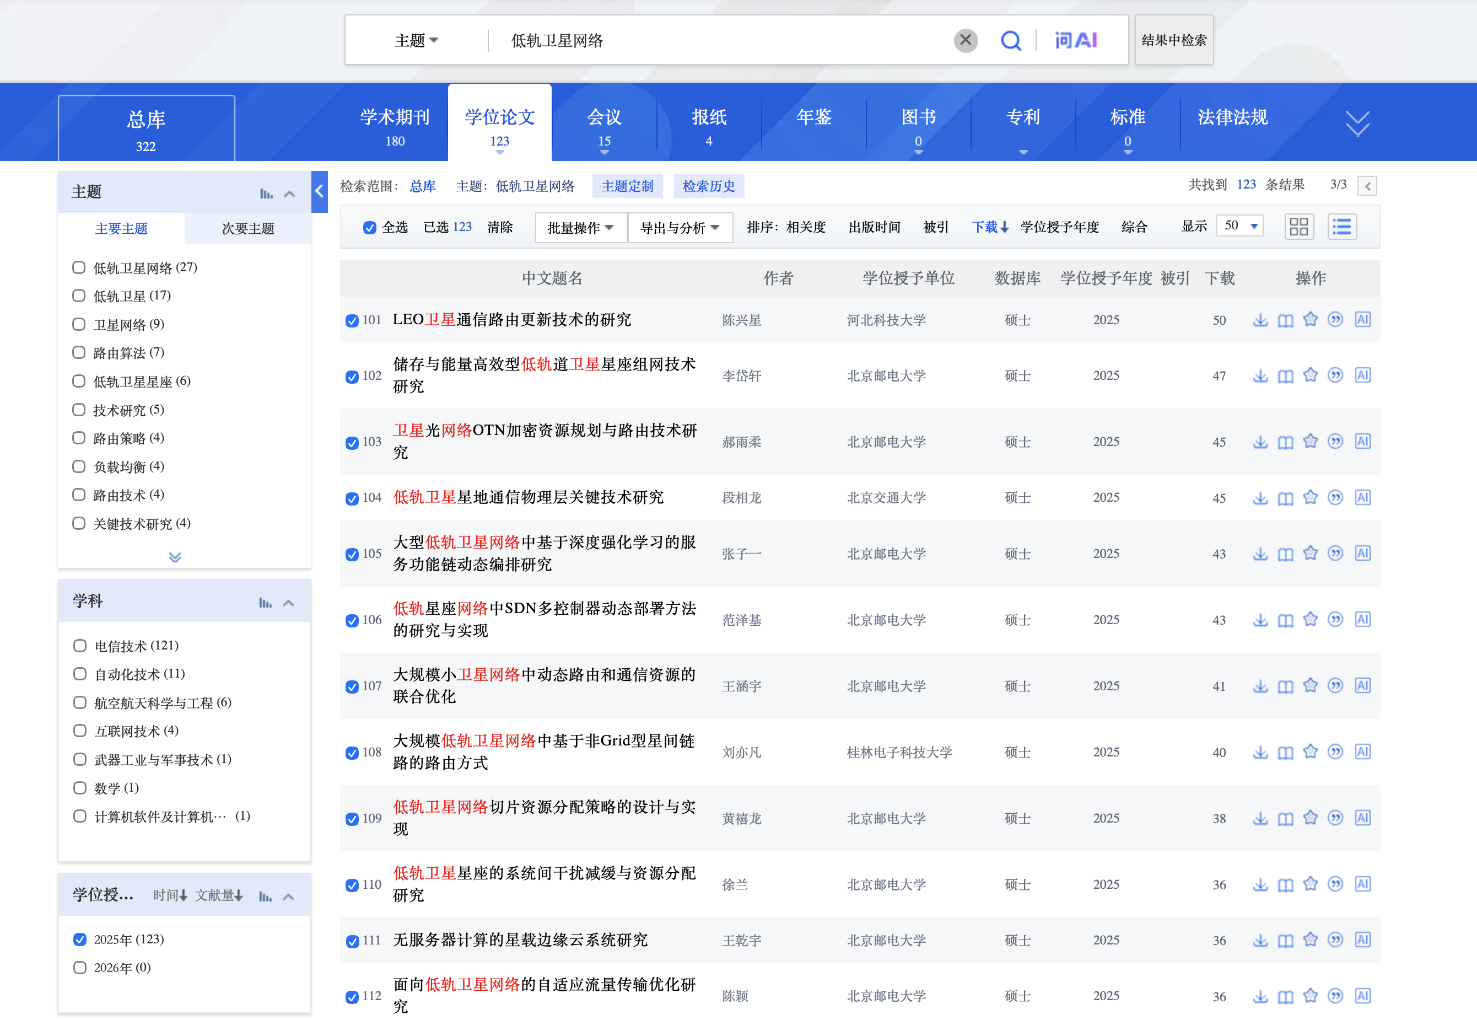Add row 103 thesis to favorites
Viewport: 1477px width, 1020px height.
tap(1310, 441)
